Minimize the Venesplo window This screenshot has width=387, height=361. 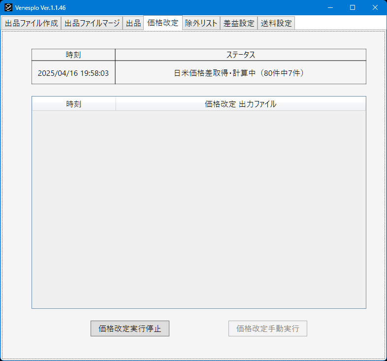(x=329, y=7)
